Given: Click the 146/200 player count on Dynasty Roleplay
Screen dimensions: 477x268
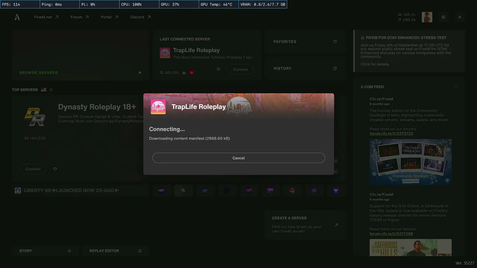Looking at the screenshot, I should pyautogui.click(x=35, y=138).
